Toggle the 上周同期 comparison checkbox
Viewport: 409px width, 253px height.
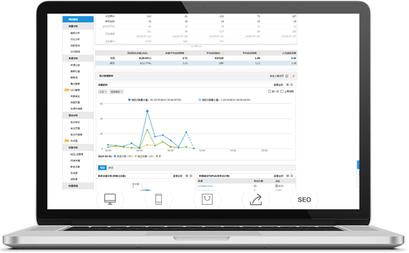pyautogui.click(x=283, y=91)
